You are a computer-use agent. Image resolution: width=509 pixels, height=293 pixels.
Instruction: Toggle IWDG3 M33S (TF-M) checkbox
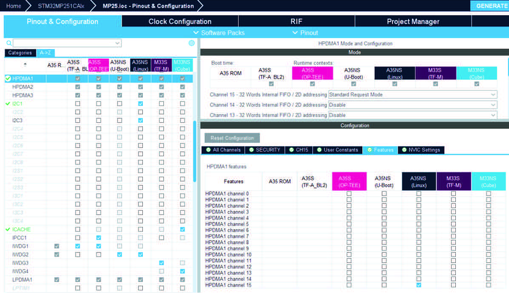161,263
